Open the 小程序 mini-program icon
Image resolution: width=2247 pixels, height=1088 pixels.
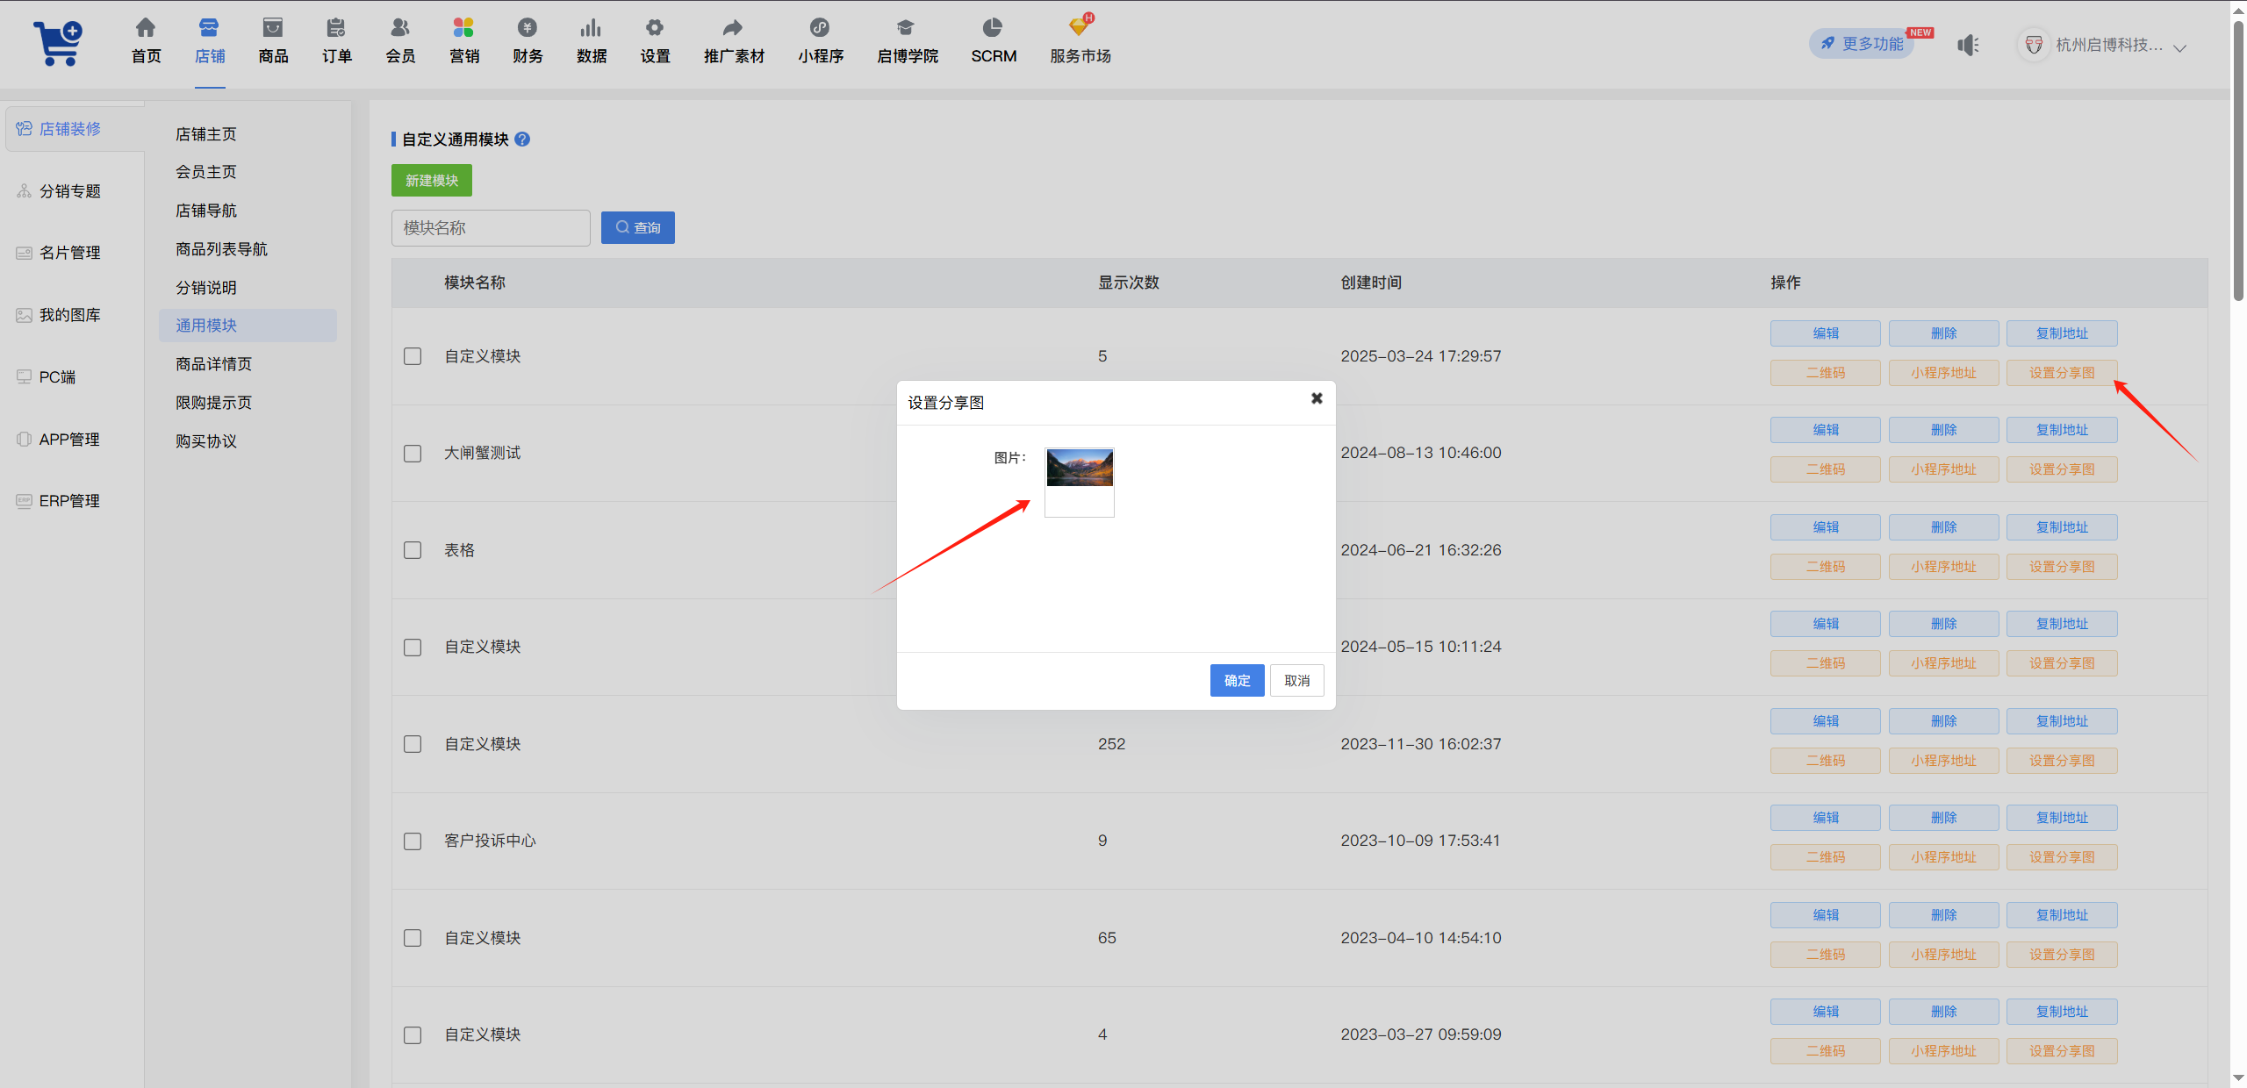point(820,28)
